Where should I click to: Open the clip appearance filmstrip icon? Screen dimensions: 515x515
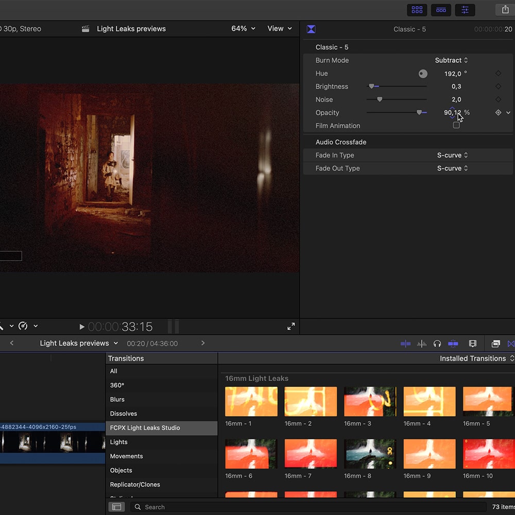click(473, 344)
